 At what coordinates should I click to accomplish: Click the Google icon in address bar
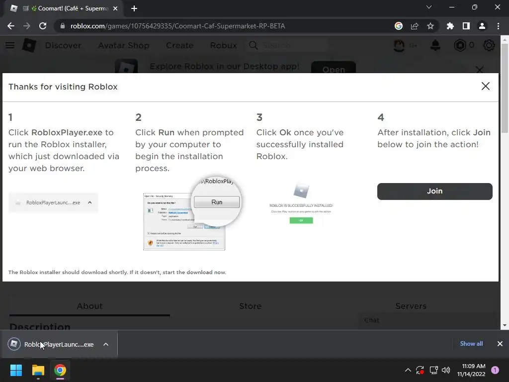pos(399,26)
